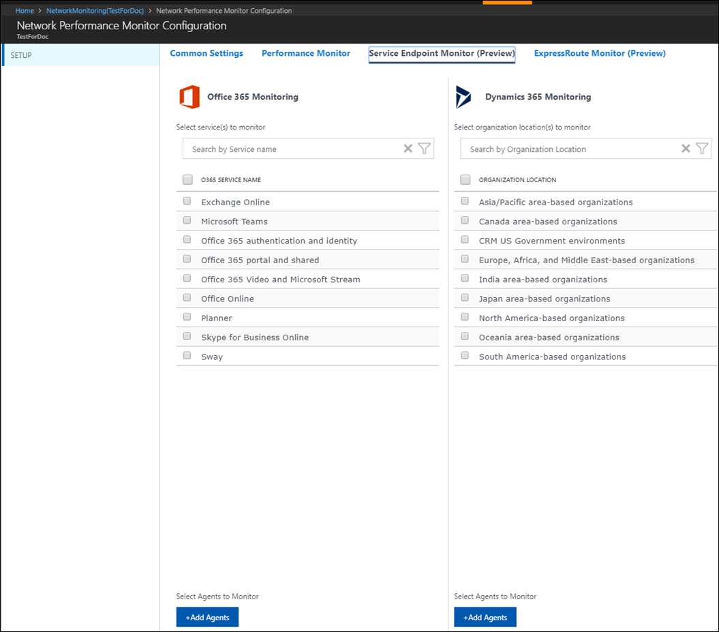Click +Add Agents under Office 365 Monitoring
This screenshot has width=719, height=632.
(x=207, y=616)
